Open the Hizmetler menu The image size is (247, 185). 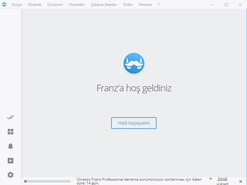(77, 5)
